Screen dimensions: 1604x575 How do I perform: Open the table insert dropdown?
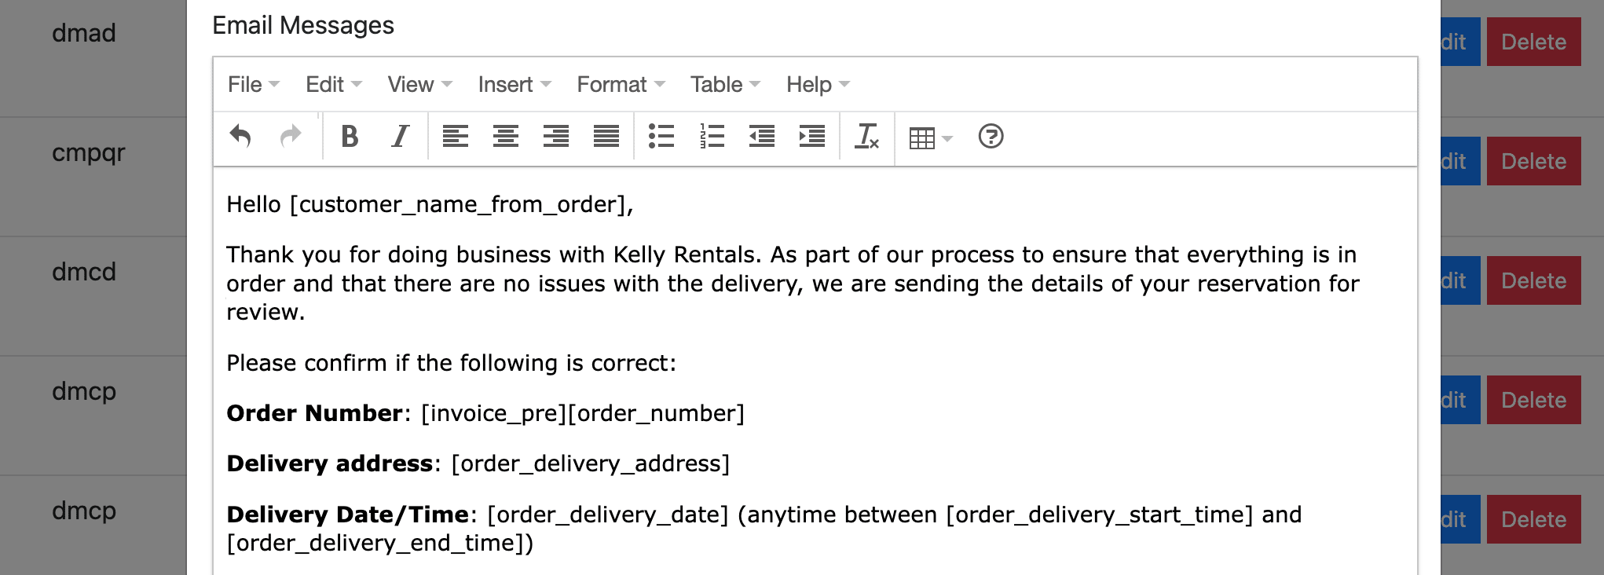click(x=930, y=138)
